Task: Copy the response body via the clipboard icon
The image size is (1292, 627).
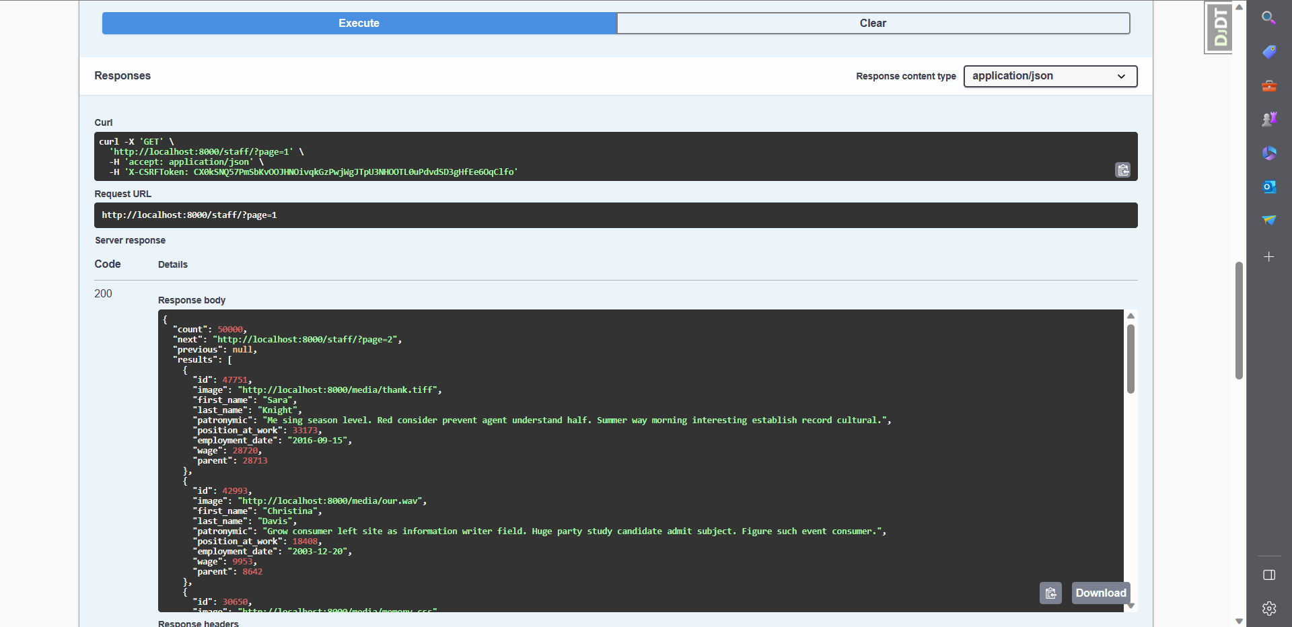Action: pyautogui.click(x=1050, y=593)
